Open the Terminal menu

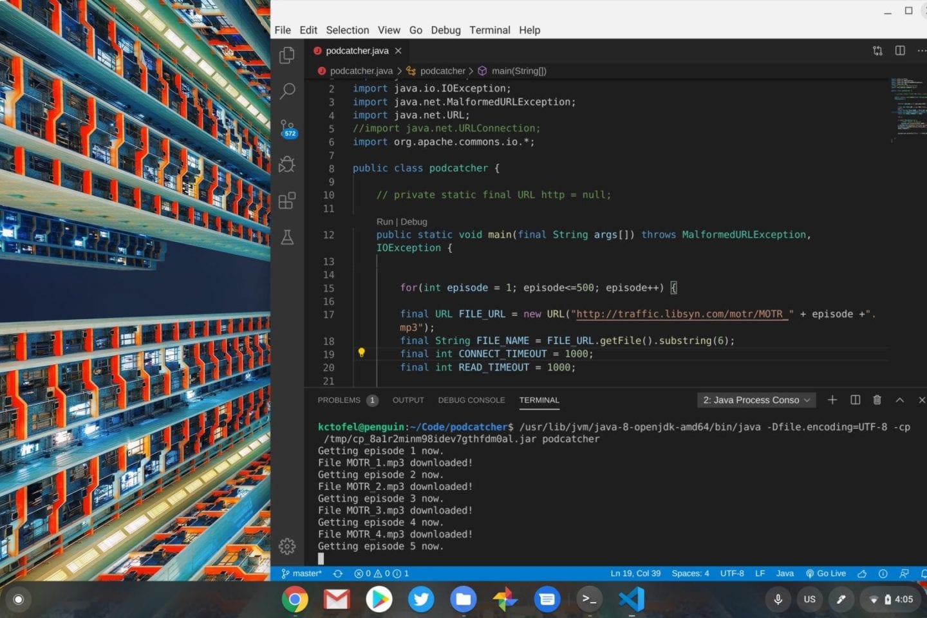(490, 30)
